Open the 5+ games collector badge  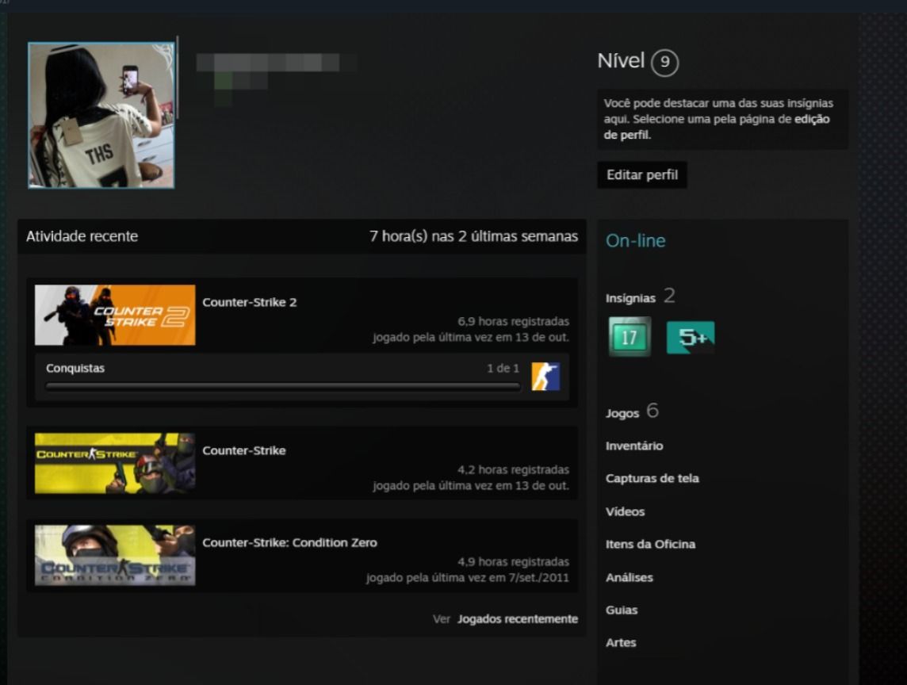pyautogui.click(x=690, y=337)
